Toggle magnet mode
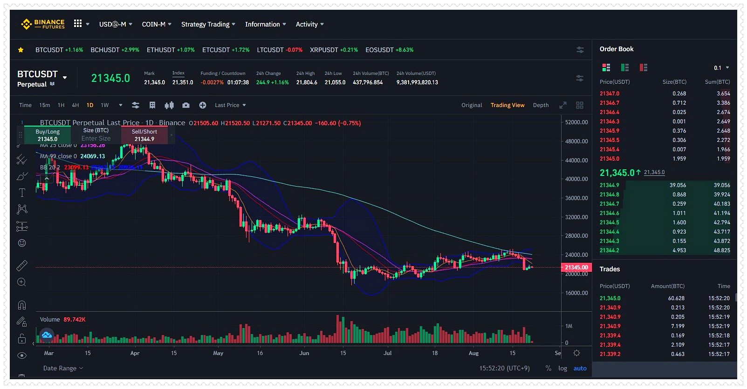Screen dimensions: 747x389 [22, 305]
